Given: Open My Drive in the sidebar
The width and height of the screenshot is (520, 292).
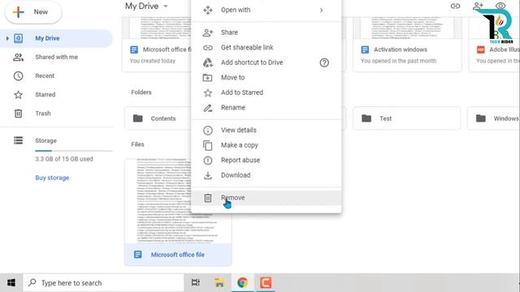Looking at the screenshot, I should tap(56, 38).
